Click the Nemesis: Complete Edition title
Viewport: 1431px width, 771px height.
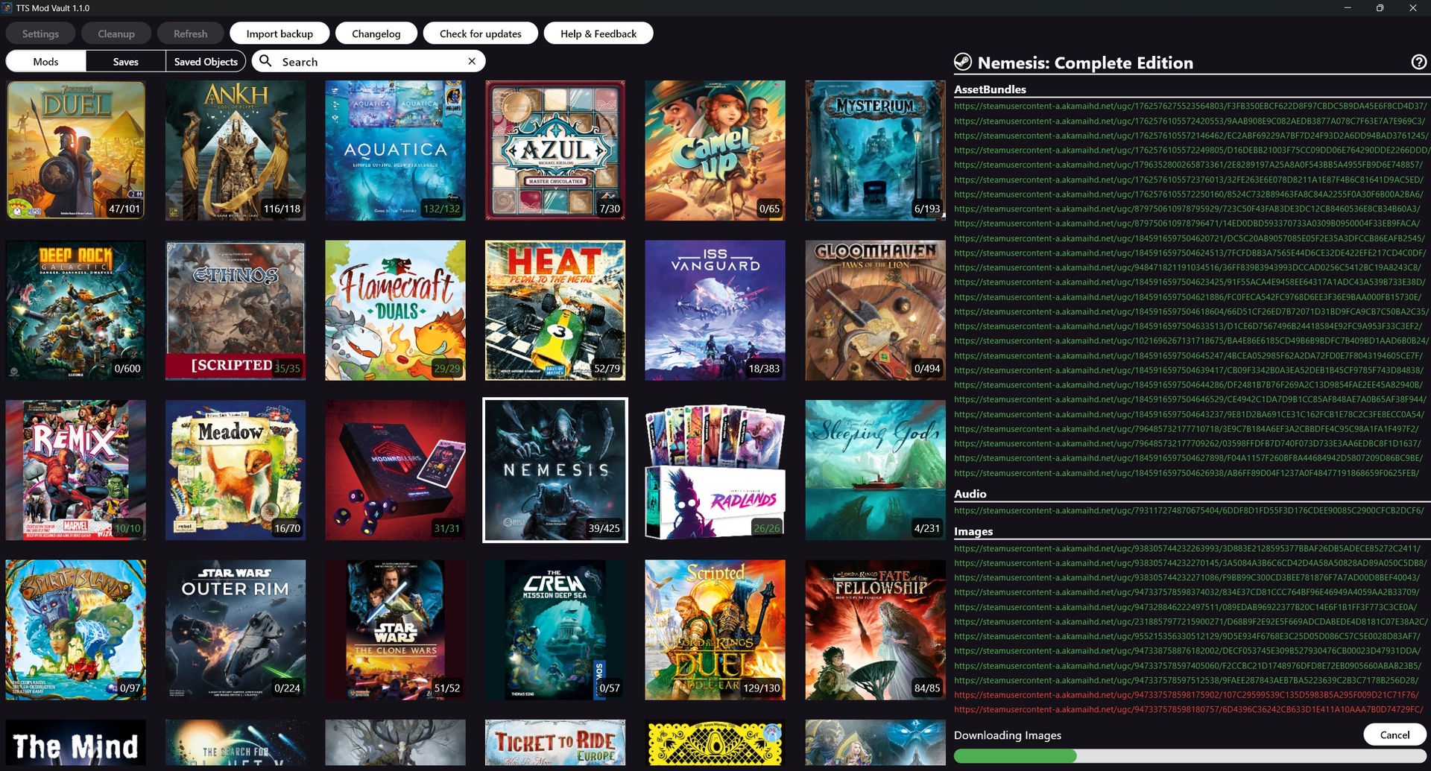click(x=1085, y=63)
